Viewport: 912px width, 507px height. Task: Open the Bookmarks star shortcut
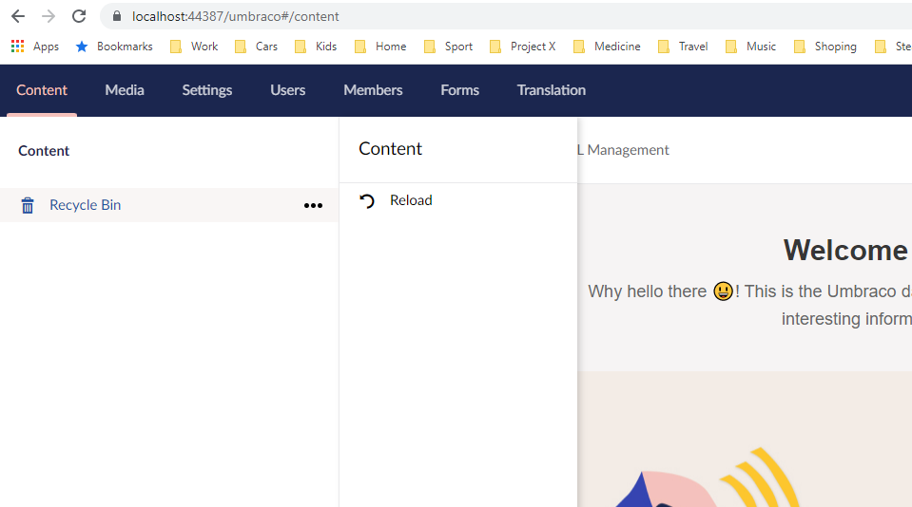(x=82, y=47)
